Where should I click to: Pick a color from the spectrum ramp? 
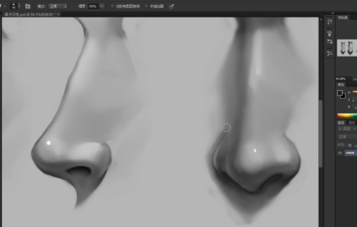coord(347,116)
